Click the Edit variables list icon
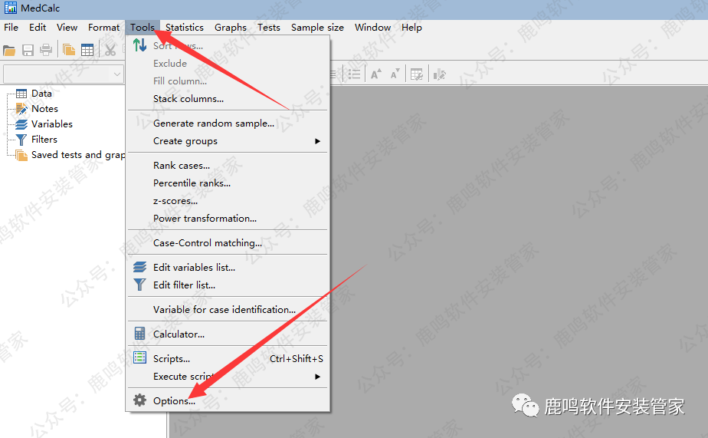708x438 pixels. point(140,267)
